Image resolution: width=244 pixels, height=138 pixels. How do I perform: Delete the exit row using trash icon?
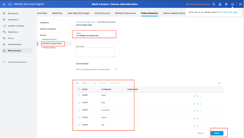(x=198, y=126)
